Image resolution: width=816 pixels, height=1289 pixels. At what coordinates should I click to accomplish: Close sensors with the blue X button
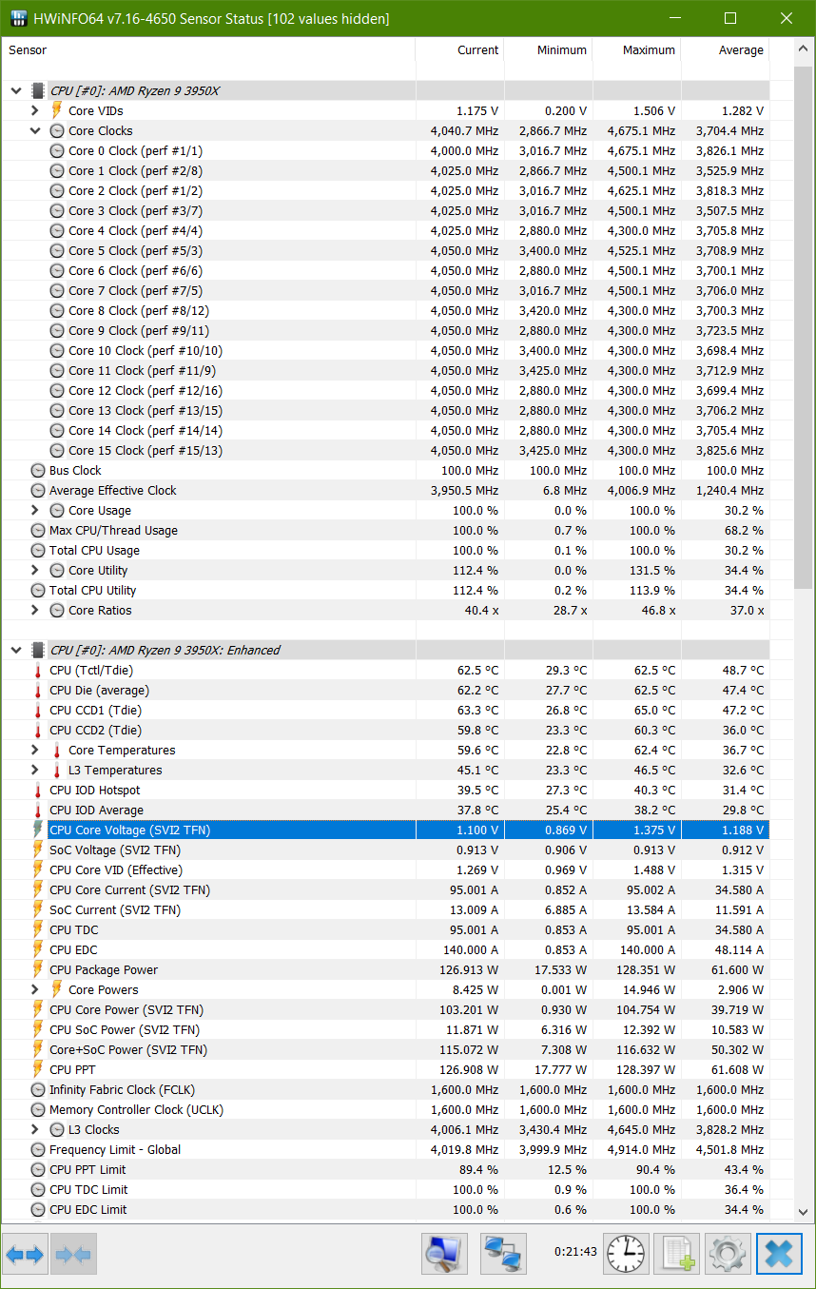coord(779,1254)
